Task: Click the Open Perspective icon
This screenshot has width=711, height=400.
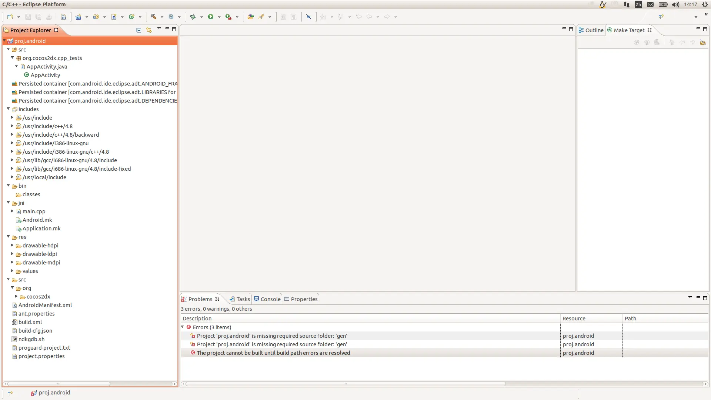Action: 661,17
